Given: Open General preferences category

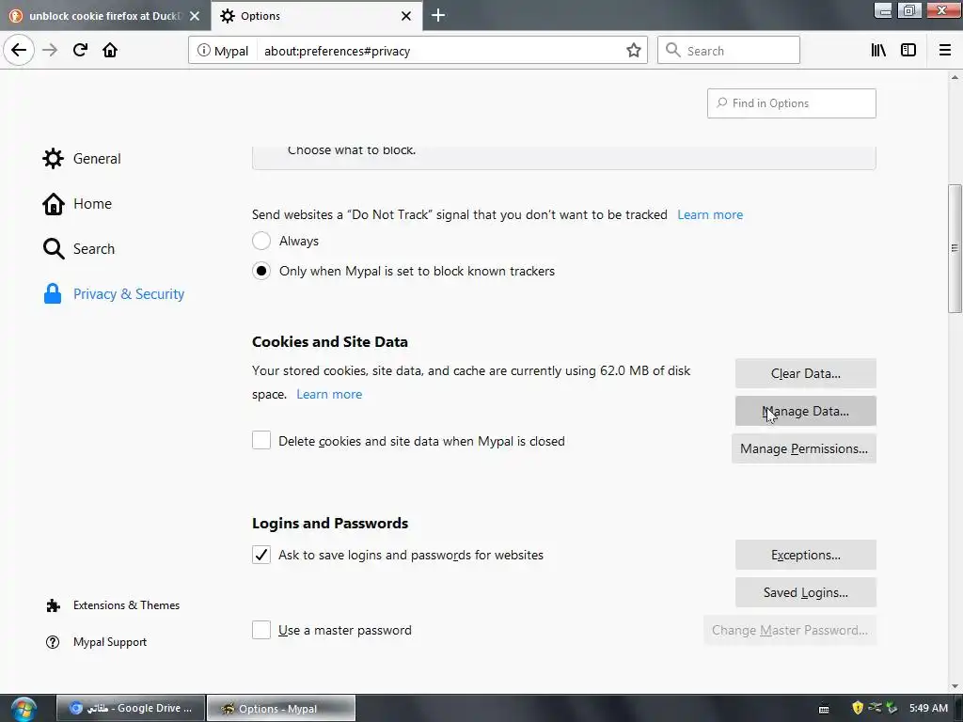Looking at the screenshot, I should click(x=97, y=158).
